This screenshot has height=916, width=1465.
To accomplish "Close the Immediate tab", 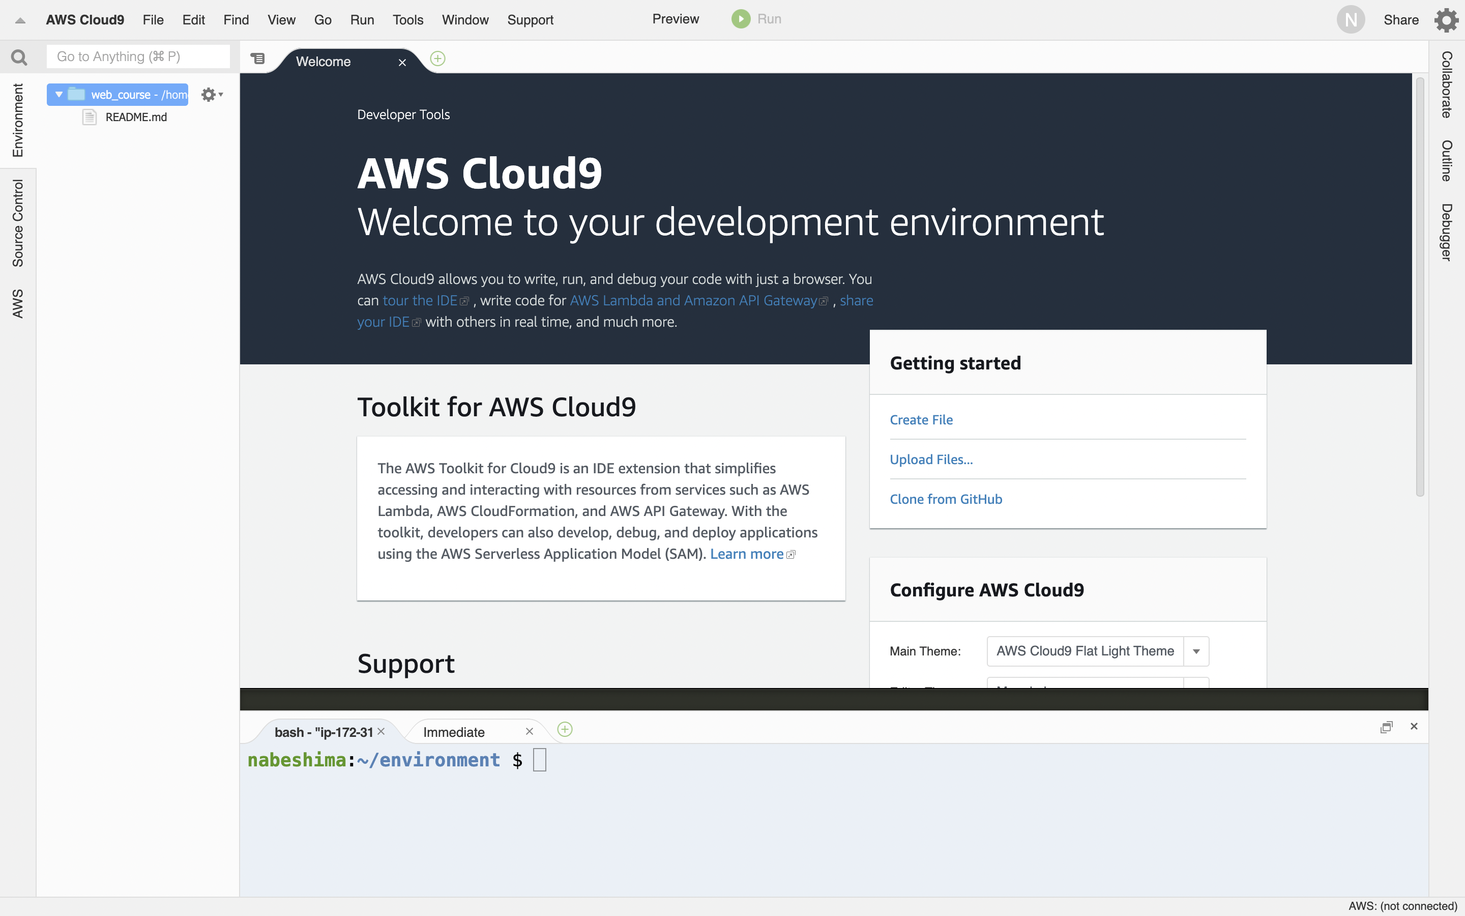I will (529, 731).
